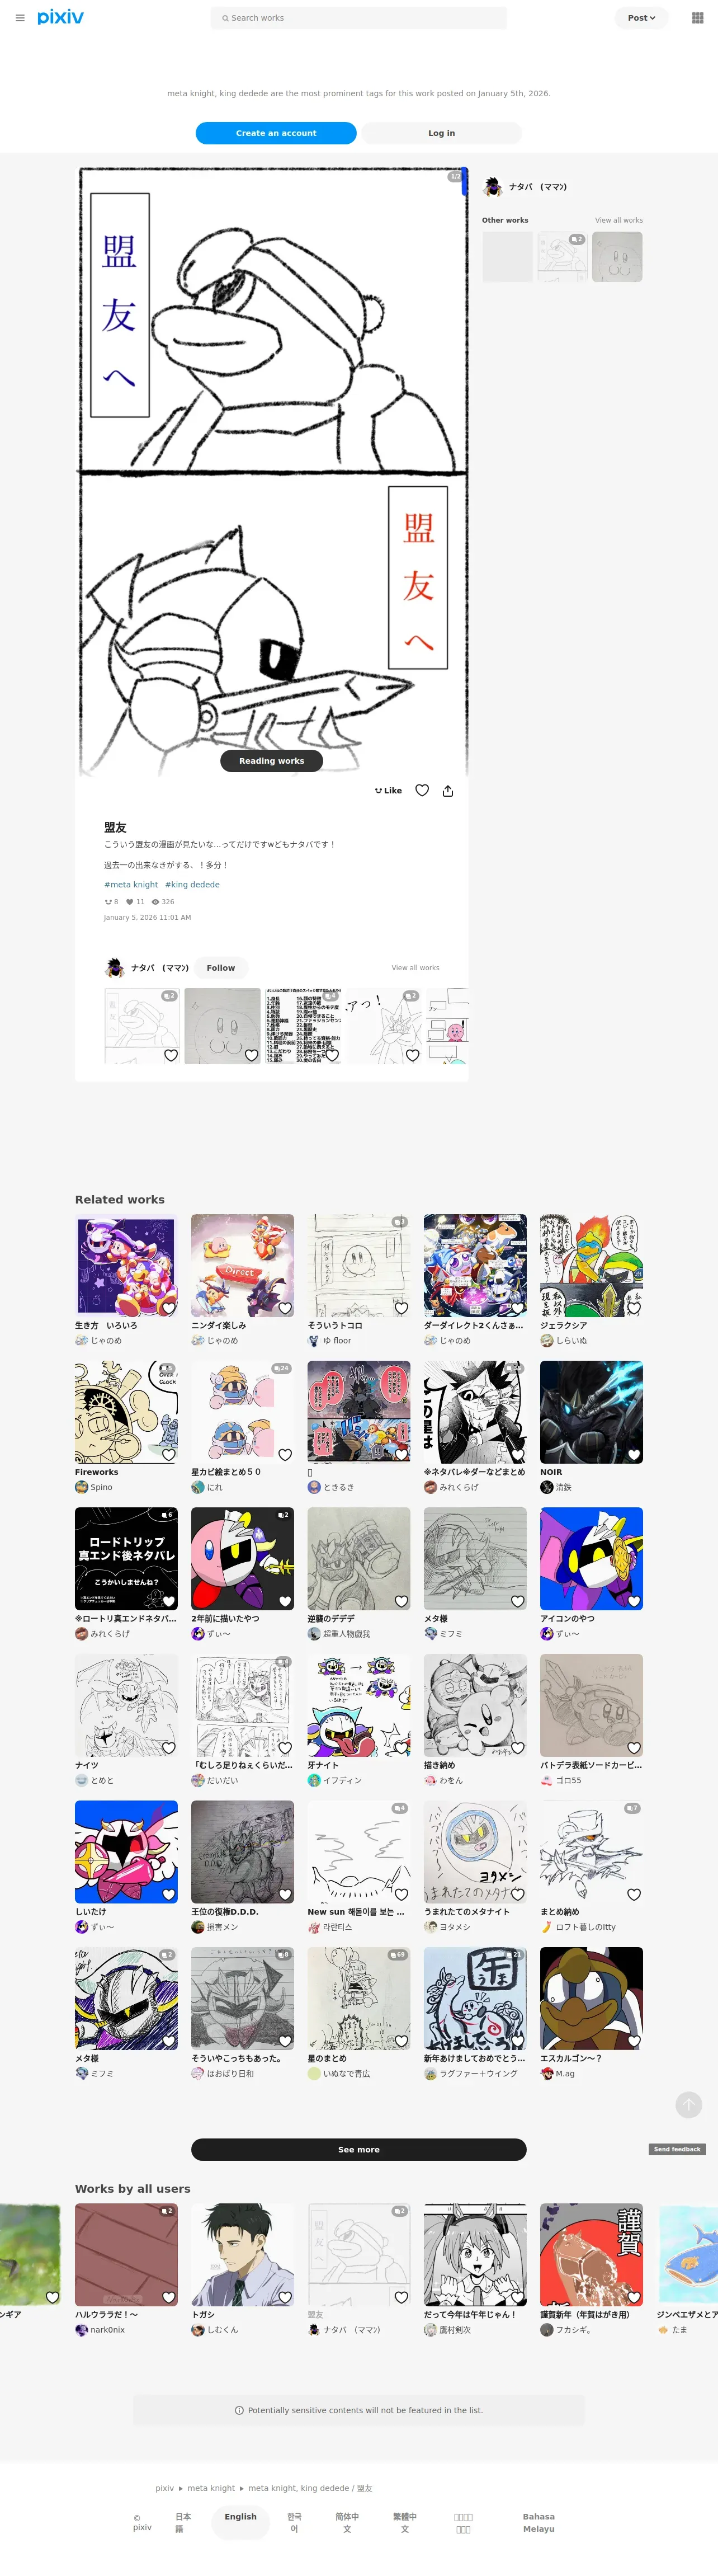Click the Create an account button

point(276,133)
